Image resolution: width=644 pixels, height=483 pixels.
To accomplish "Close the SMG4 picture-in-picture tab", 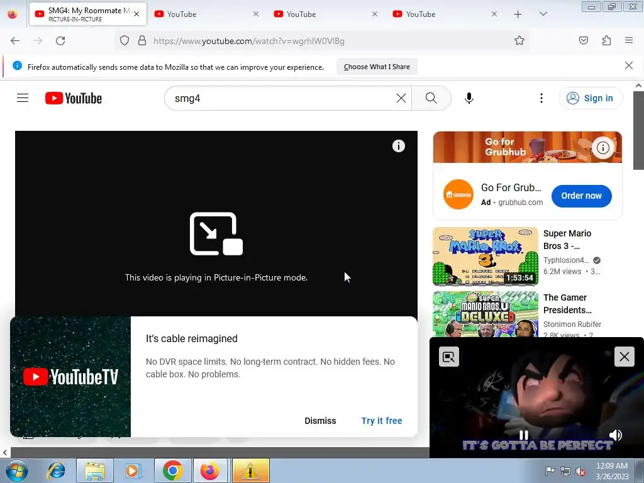I will (136, 14).
